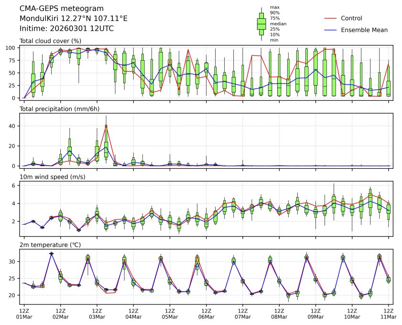Click the 6 tick on wind speed axis
This screenshot has height=325, width=402.
click(15, 185)
